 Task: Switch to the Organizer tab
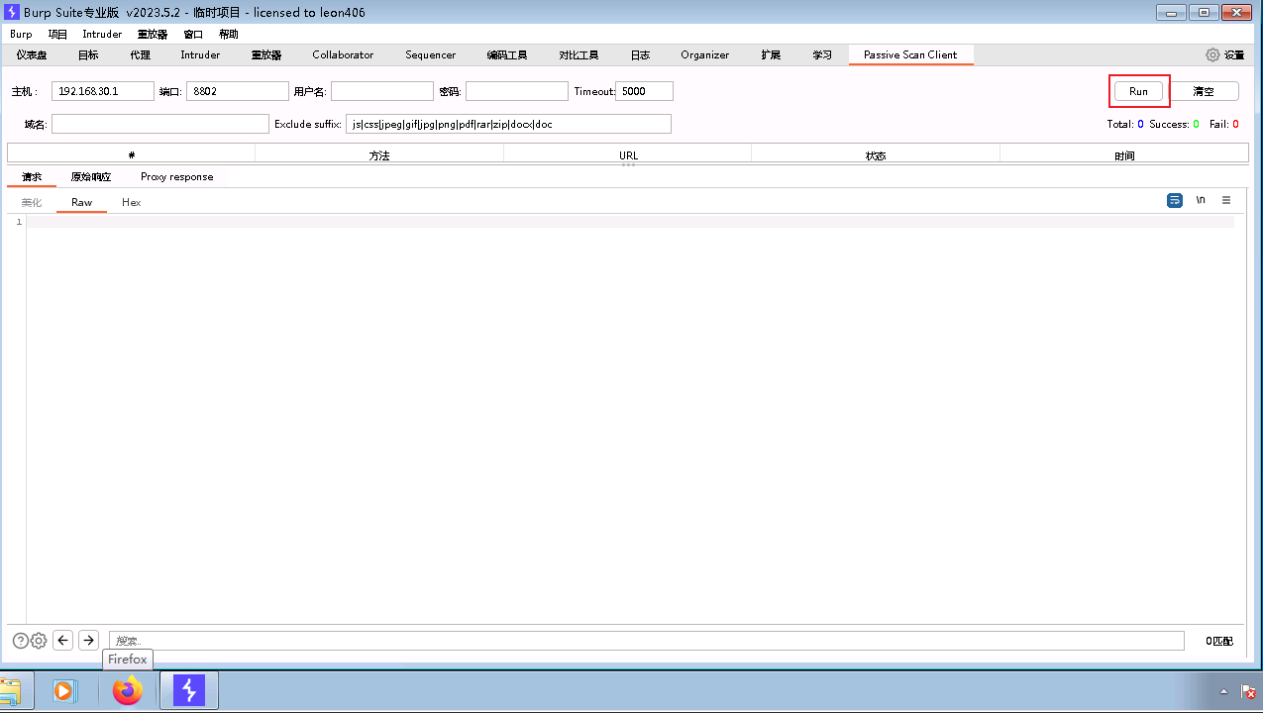[x=705, y=55]
